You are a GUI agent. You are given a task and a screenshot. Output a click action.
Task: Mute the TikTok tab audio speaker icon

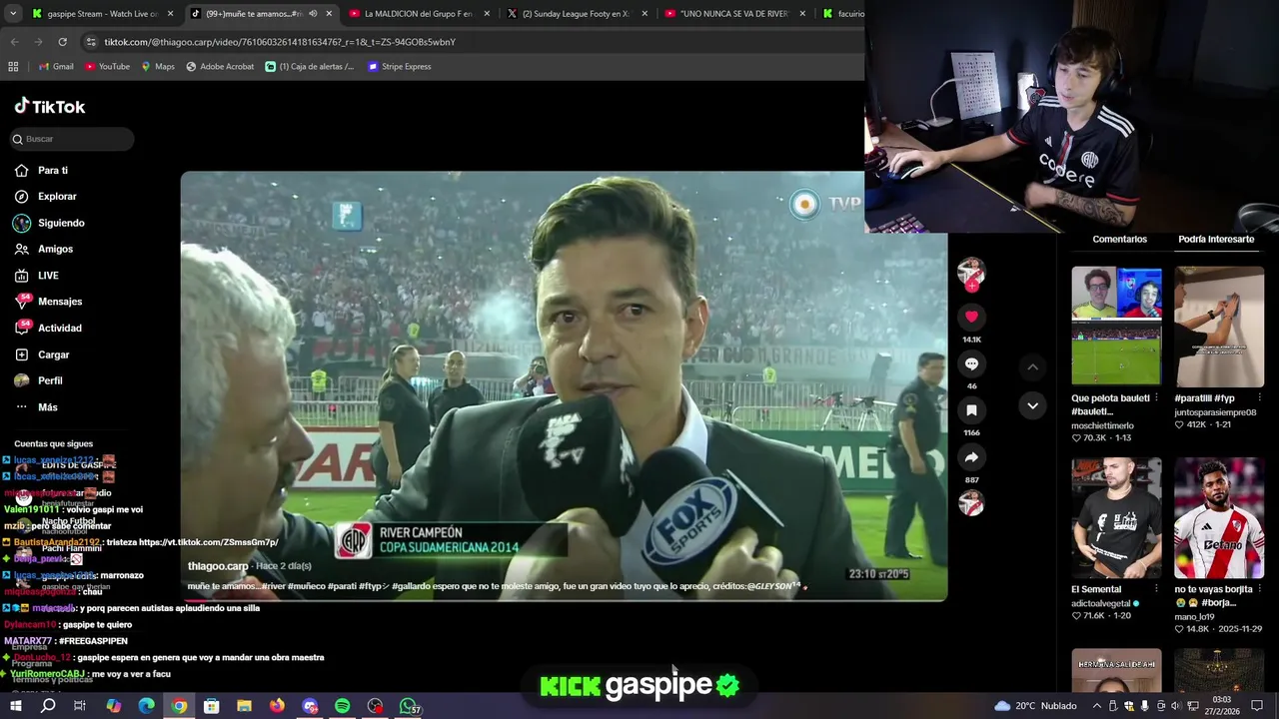(x=313, y=14)
